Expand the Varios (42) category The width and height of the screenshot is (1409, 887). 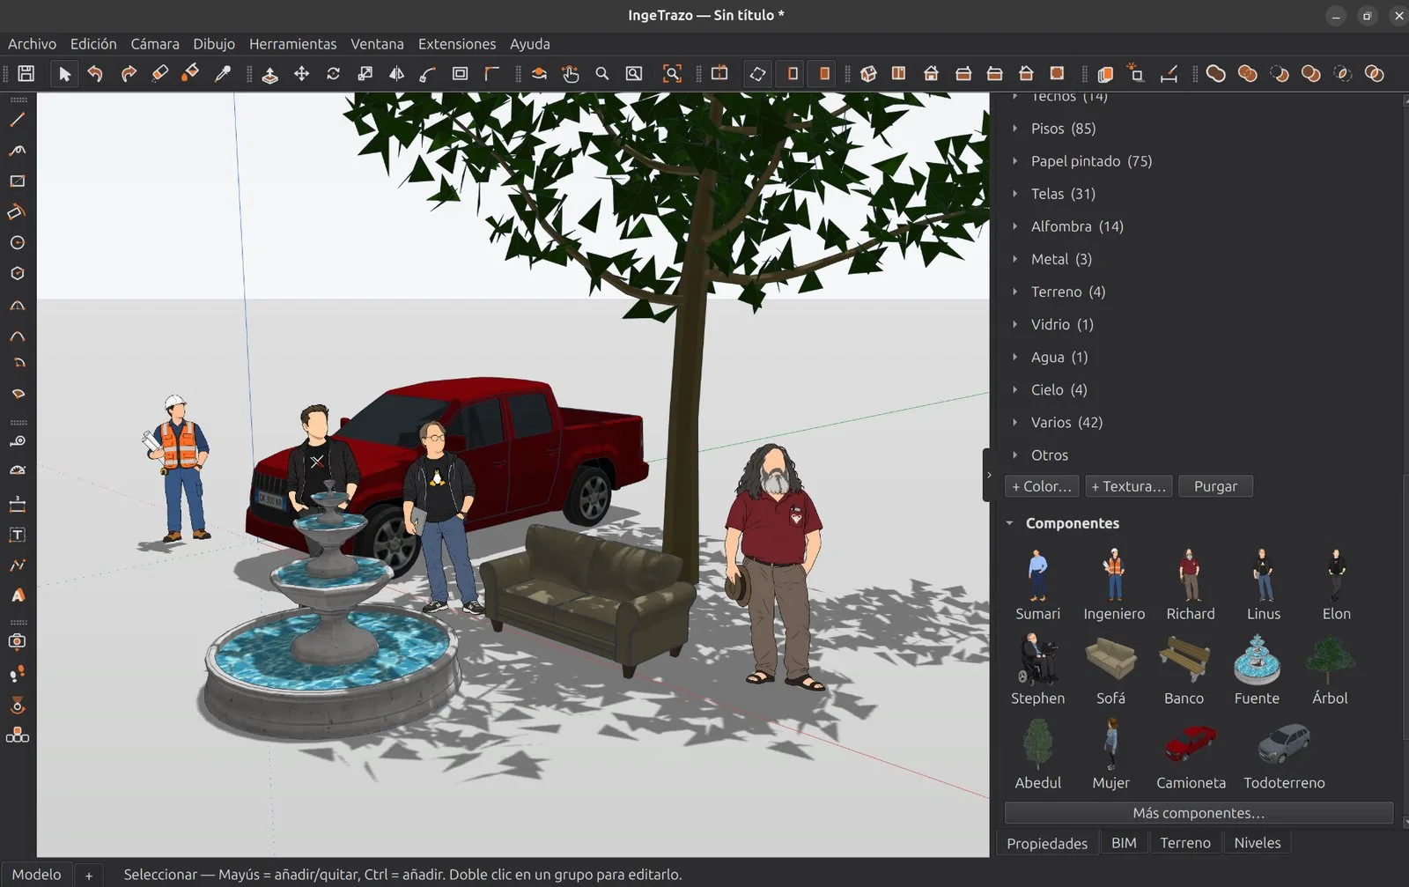click(x=1014, y=423)
